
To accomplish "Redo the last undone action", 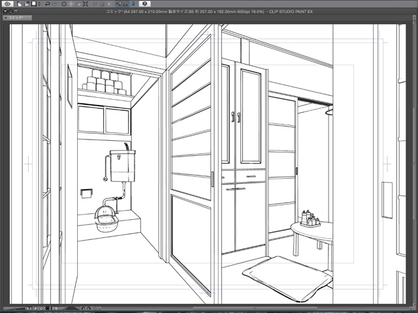I will coord(55,4).
